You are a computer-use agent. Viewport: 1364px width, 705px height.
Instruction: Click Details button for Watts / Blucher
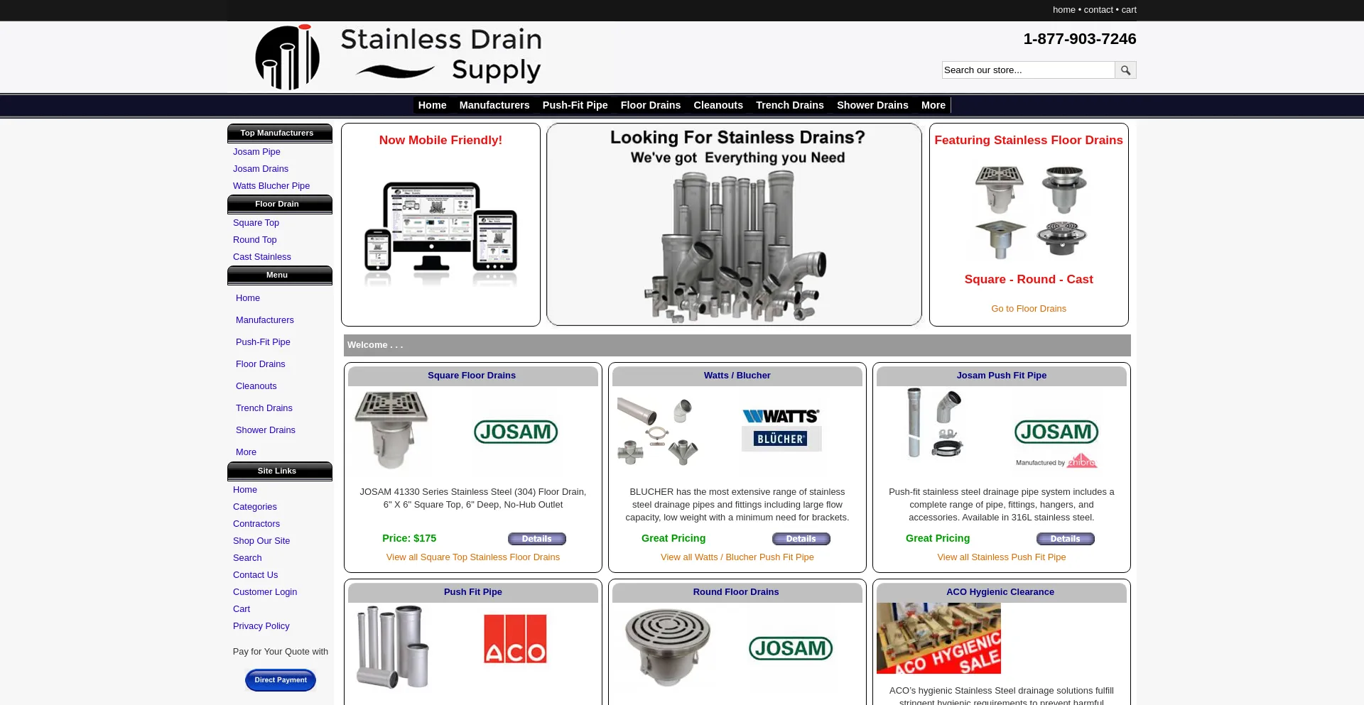click(801, 539)
